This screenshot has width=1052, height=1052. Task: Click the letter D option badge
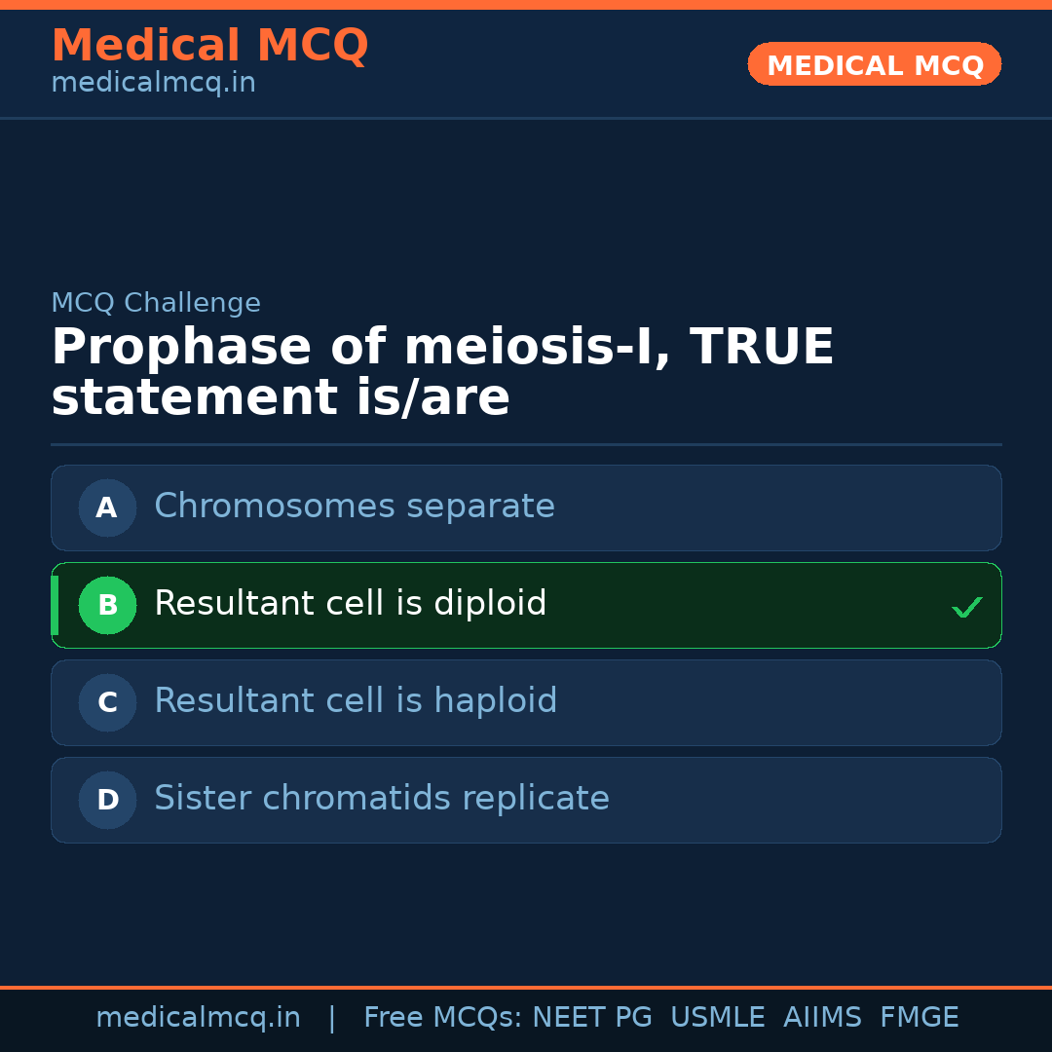point(107,800)
